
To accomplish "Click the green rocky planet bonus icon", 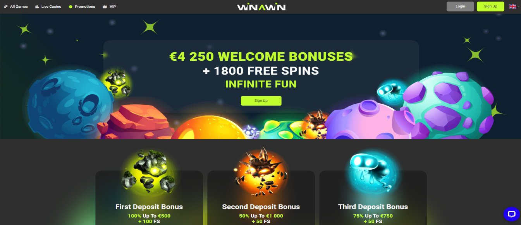I will pyautogui.click(x=149, y=173).
